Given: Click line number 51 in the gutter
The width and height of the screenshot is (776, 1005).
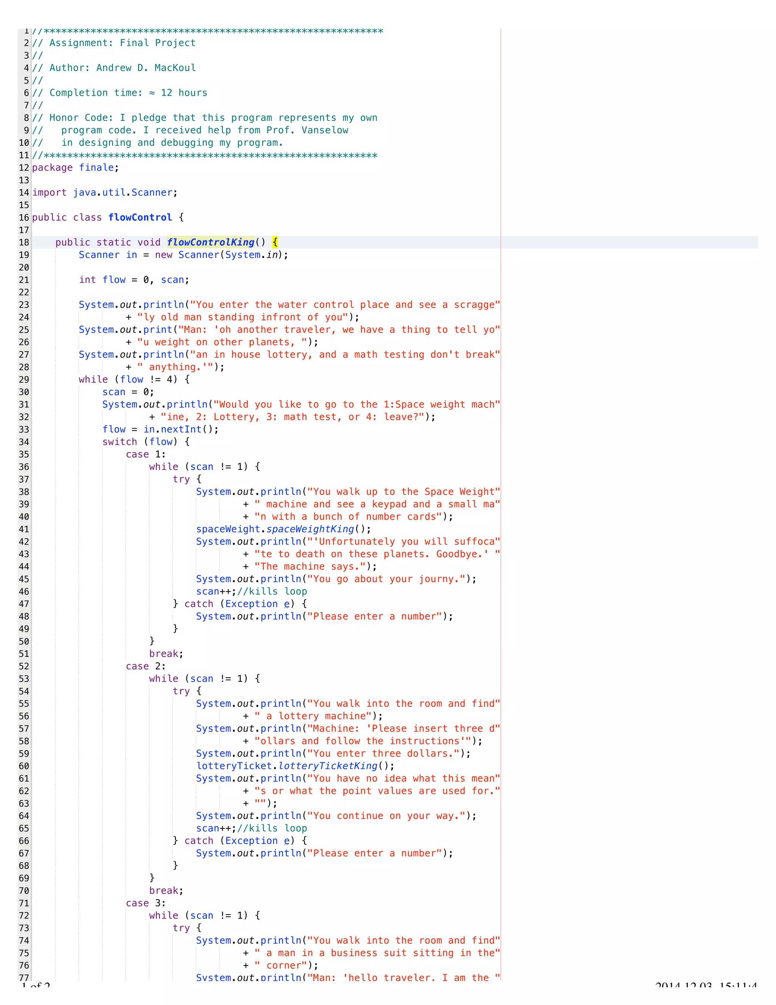Looking at the screenshot, I should (24, 654).
